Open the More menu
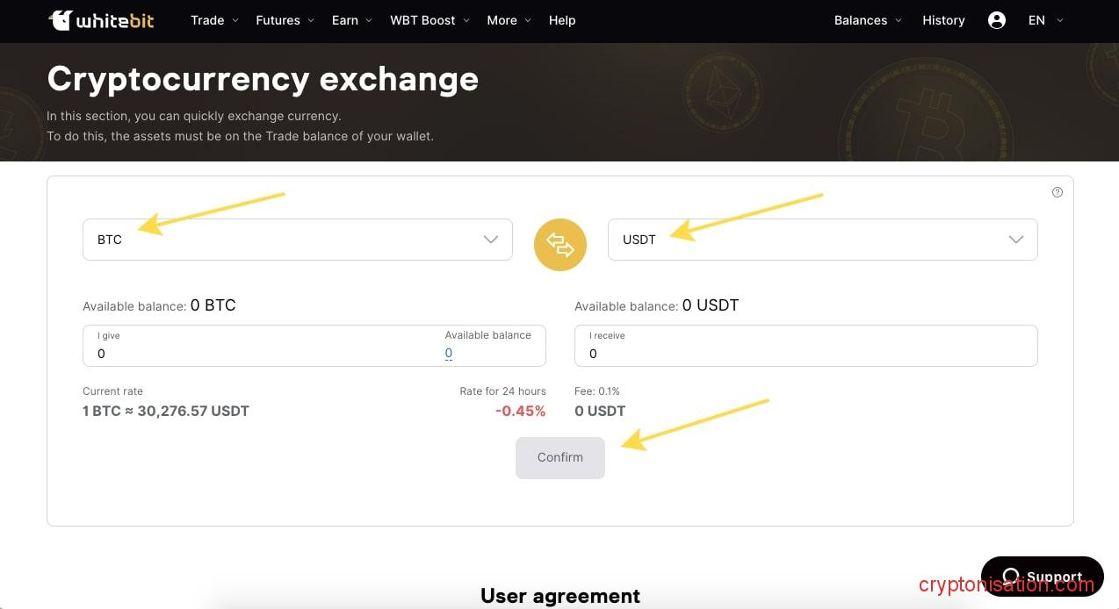This screenshot has width=1119, height=609. point(508,20)
